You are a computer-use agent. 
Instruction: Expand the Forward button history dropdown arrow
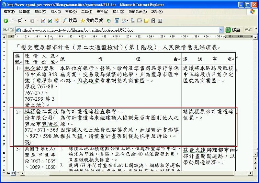(x=38, y=21)
